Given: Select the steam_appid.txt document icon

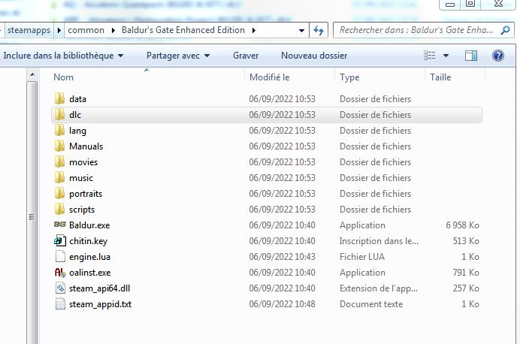Looking at the screenshot, I should click(60, 304).
